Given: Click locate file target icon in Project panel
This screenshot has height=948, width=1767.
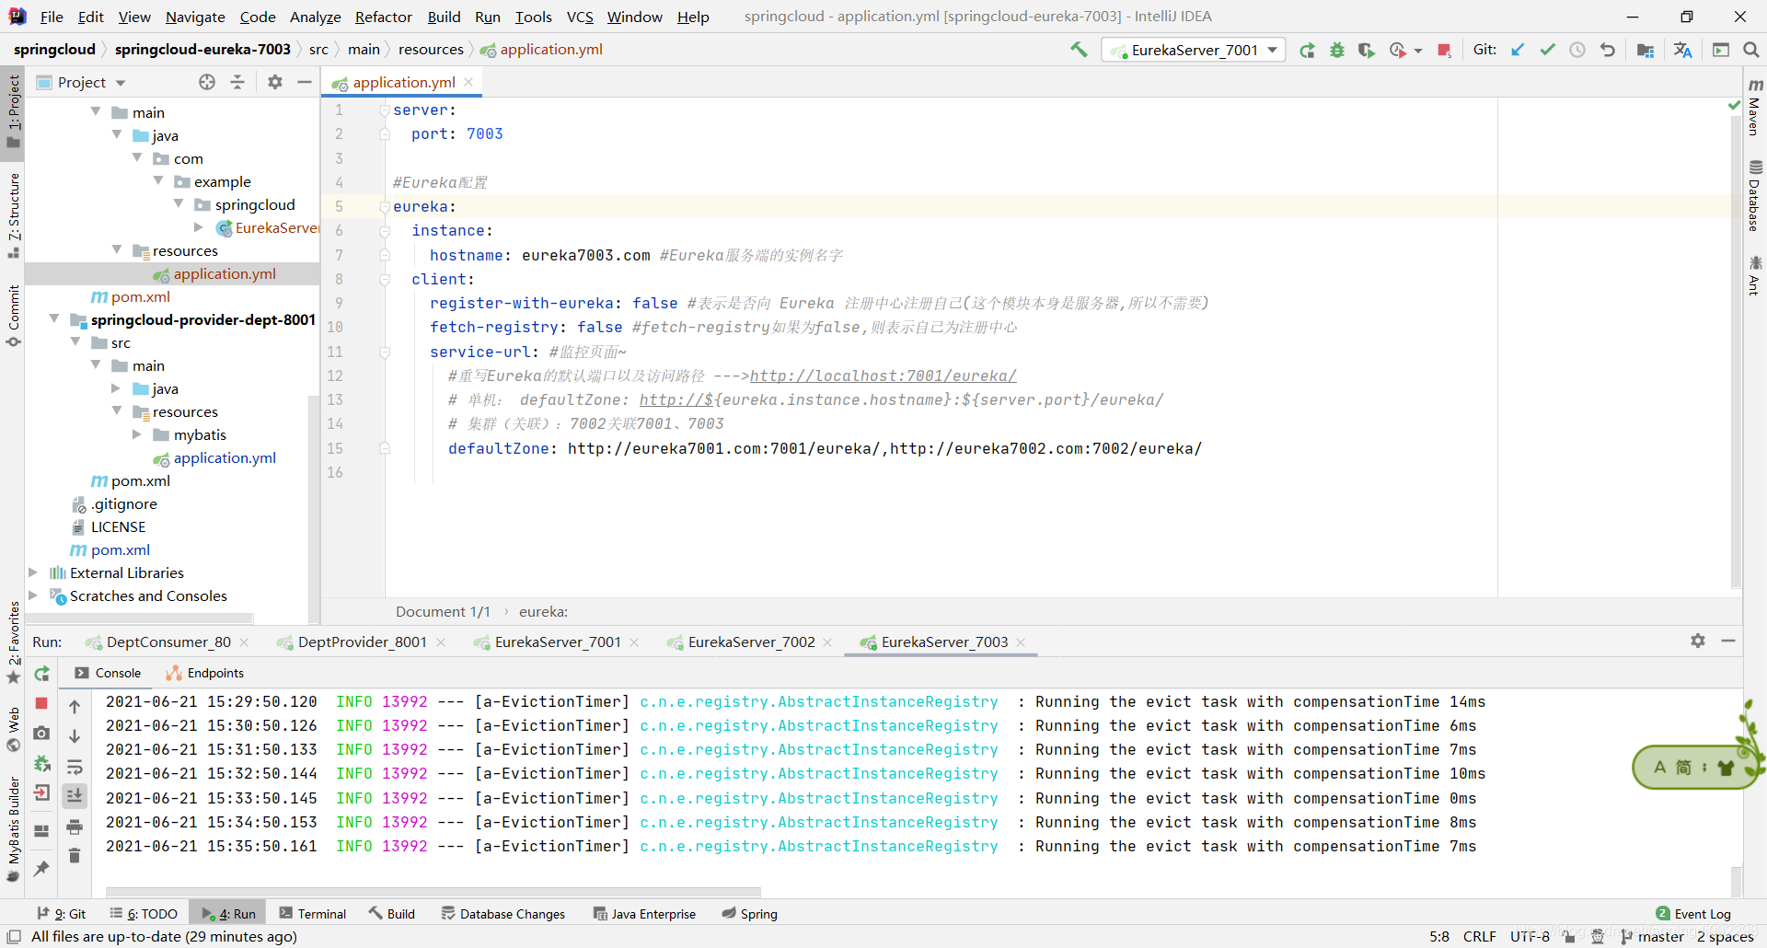Looking at the screenshot, I should [207, 82].
